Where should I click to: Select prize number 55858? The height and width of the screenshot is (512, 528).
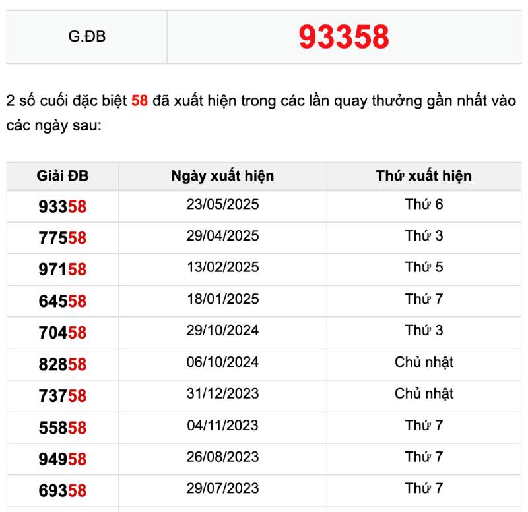pyautogui.click(x=63, y=428)
